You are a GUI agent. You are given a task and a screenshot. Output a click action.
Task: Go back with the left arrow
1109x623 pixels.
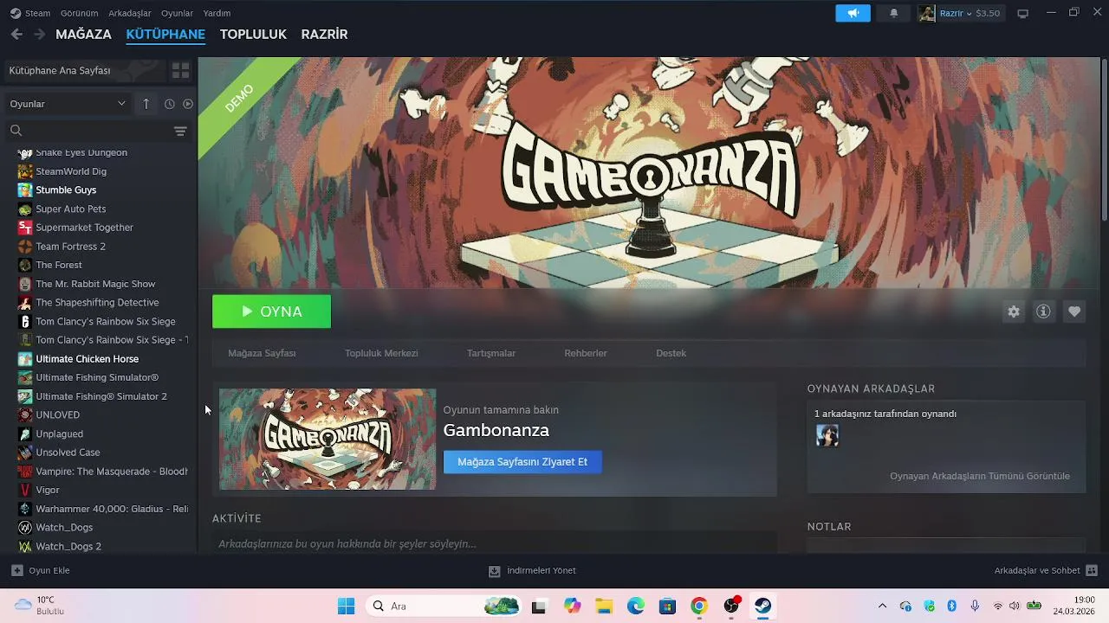click(x=16, y=35)
